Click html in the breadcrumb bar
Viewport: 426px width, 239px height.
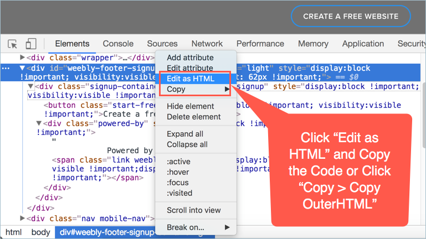[14, 233]
